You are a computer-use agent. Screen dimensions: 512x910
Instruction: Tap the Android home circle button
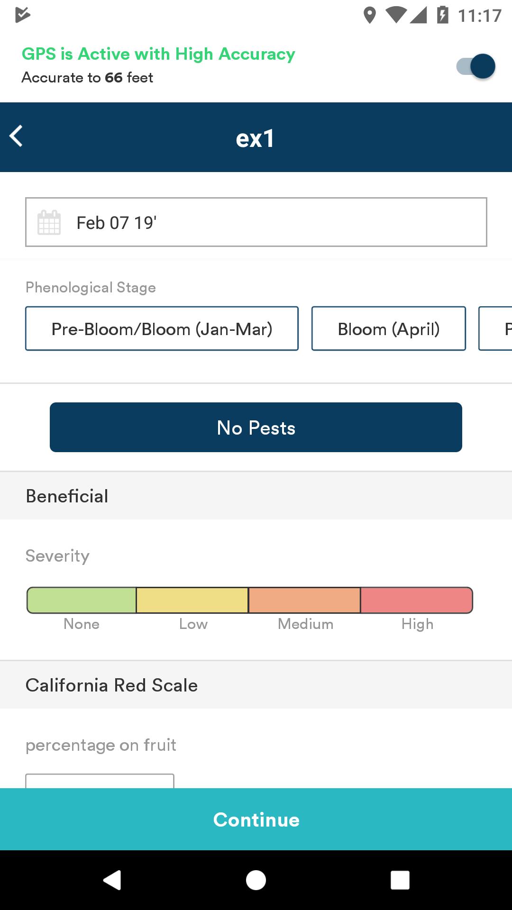coord(256,880)
